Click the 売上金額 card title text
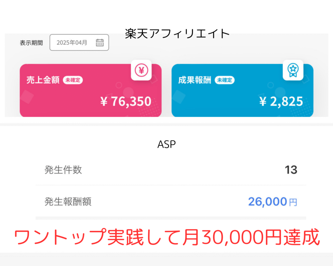 pos(43,80)
